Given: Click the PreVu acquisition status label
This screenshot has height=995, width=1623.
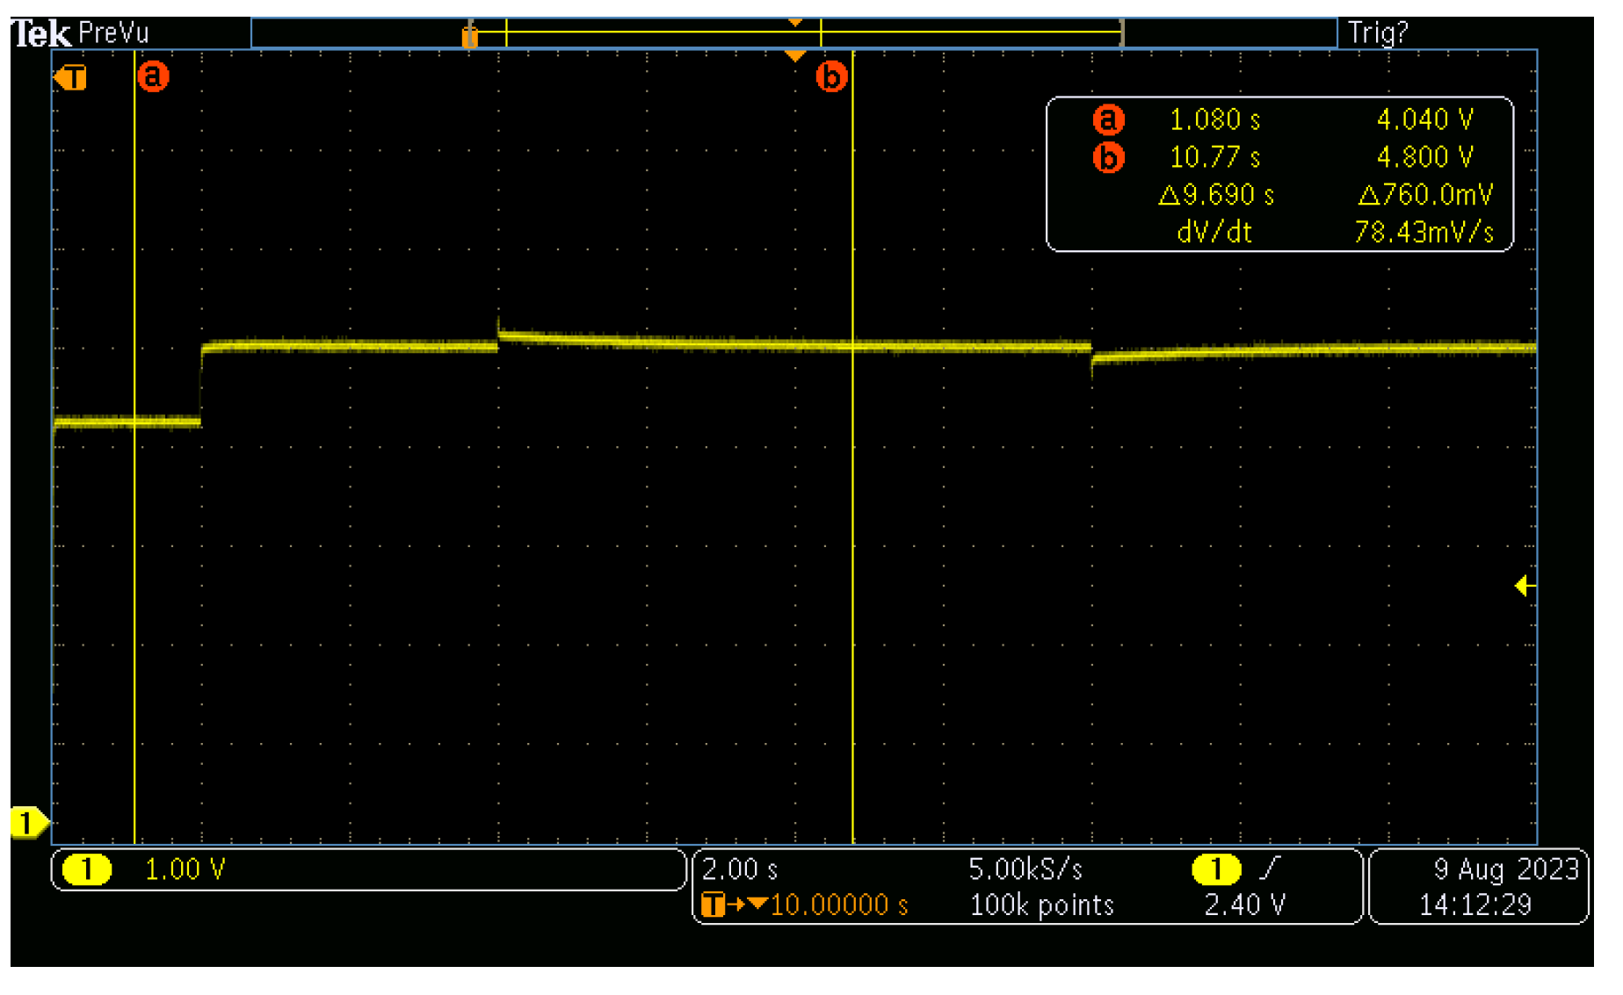Looking at the screenshot, I should (x=113, y=33).
